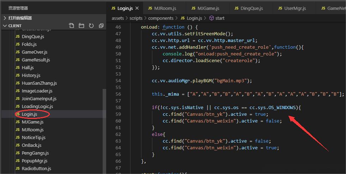This screenshot has height=174, width=346.
Task: Click 'console' on line 50
Action: coord(172,54)
